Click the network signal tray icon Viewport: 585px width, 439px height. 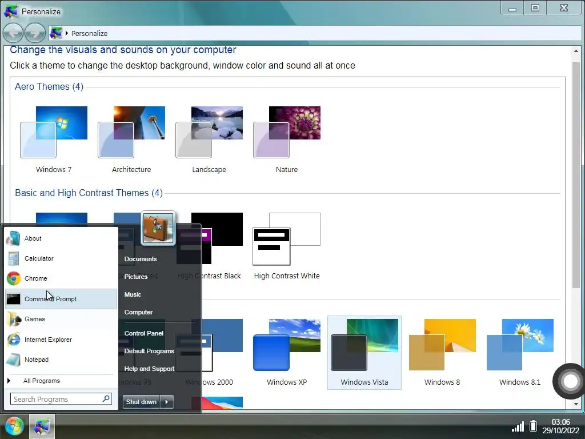(x=518, y=426)
